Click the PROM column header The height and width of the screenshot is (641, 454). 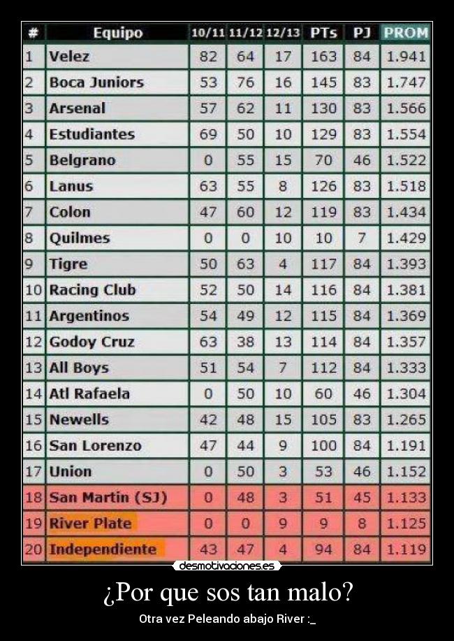[x=406, y=33]
